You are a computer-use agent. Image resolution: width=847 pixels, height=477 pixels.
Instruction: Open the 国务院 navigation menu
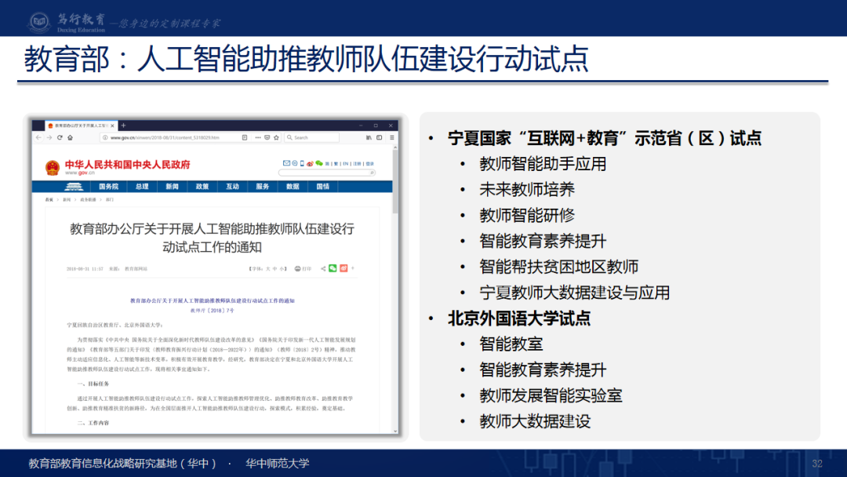(108, 187)
